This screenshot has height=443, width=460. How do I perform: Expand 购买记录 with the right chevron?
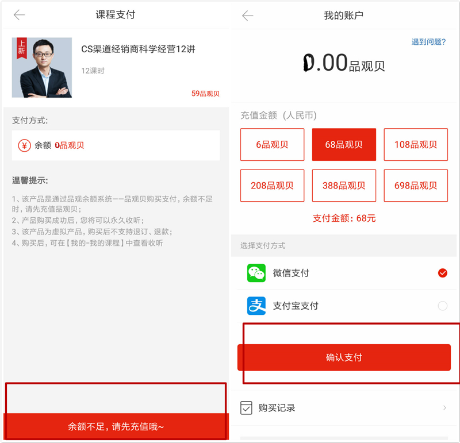point(444,408)
